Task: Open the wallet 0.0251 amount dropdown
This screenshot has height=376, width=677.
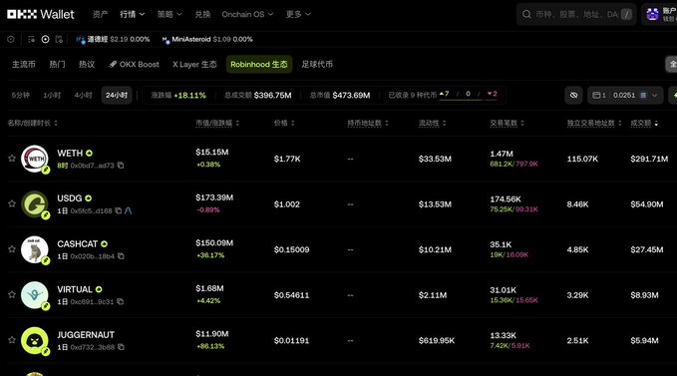Action: (625, 95)
